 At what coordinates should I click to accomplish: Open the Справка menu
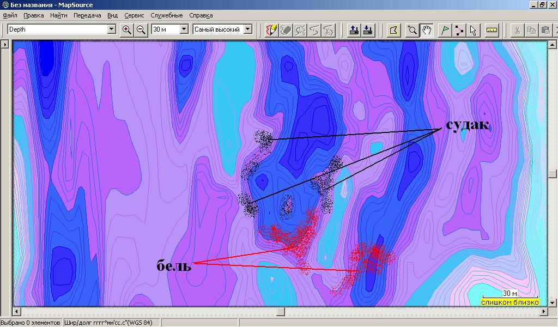coord(201,15)
